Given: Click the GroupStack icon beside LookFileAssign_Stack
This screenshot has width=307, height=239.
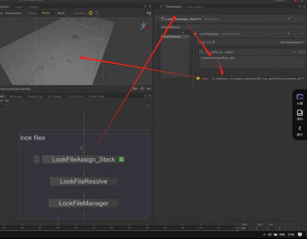Looking at the screenshot, I should pyautogui.click(x=163, y=19).
